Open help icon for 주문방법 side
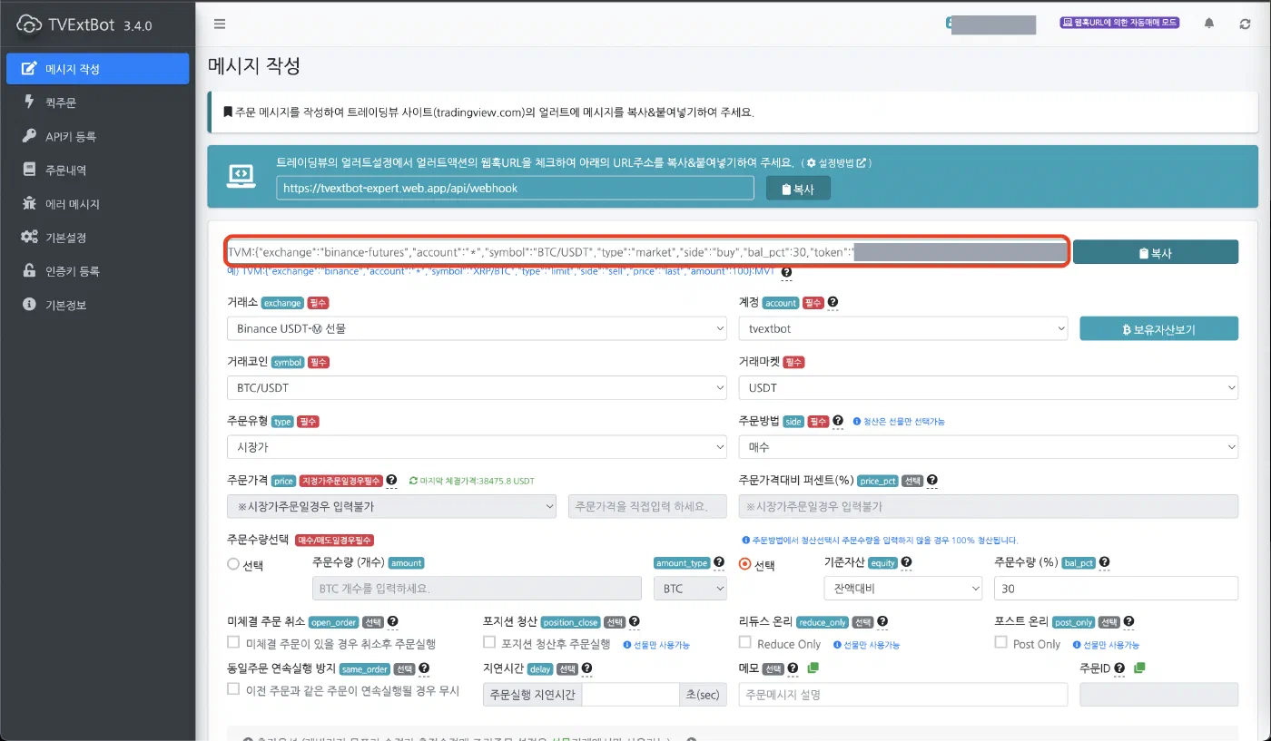Screen dimensions: 1271x741 [838, 421]
